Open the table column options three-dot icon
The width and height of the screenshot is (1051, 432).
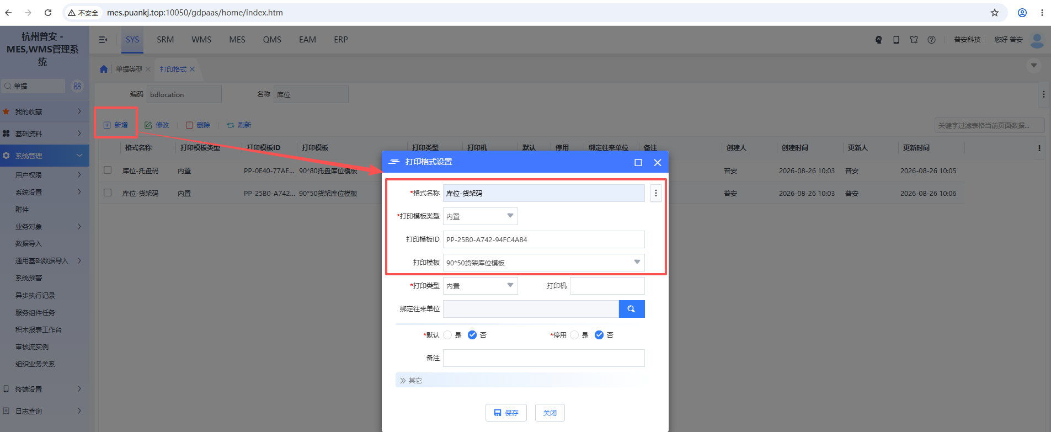point(1039,148)
